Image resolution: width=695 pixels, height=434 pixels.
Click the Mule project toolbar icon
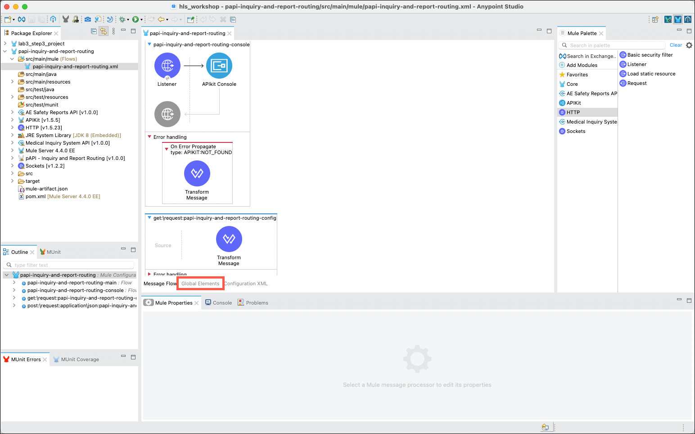point(66,19)
